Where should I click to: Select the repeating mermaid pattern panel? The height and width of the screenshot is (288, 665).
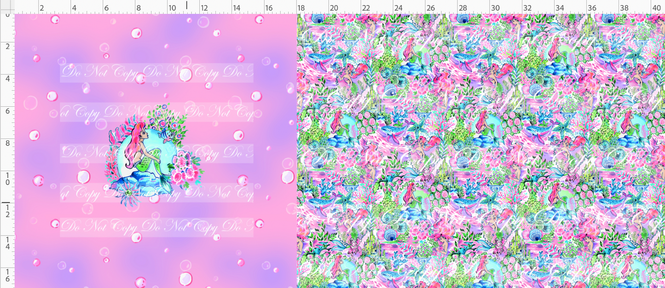coord(481,151)
